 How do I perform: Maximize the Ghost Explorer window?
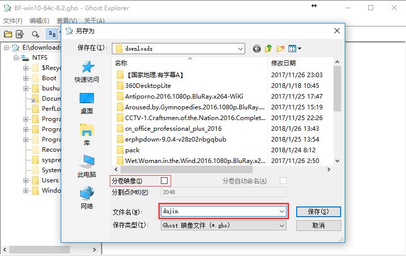[371, 8]
